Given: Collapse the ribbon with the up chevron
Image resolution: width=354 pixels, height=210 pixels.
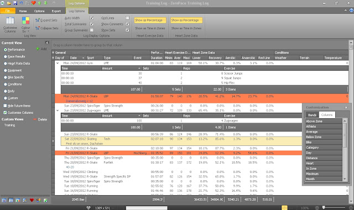Looking at the screenshot, I should [x=345, y=11].
